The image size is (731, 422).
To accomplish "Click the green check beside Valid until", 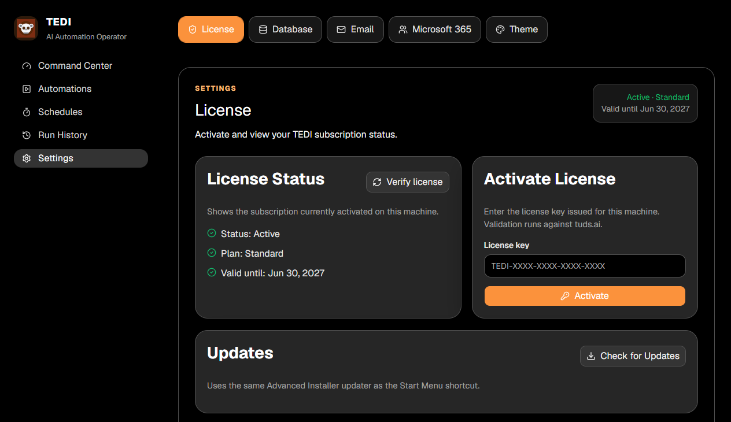I will pos(212,272).
